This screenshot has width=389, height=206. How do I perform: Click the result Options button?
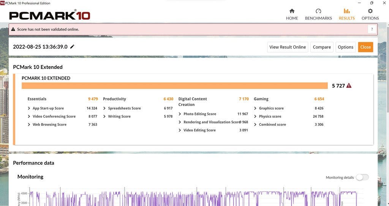click(x=345, y=47)
